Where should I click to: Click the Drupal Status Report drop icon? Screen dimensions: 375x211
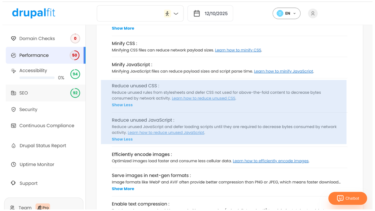[x=13, y=146]
